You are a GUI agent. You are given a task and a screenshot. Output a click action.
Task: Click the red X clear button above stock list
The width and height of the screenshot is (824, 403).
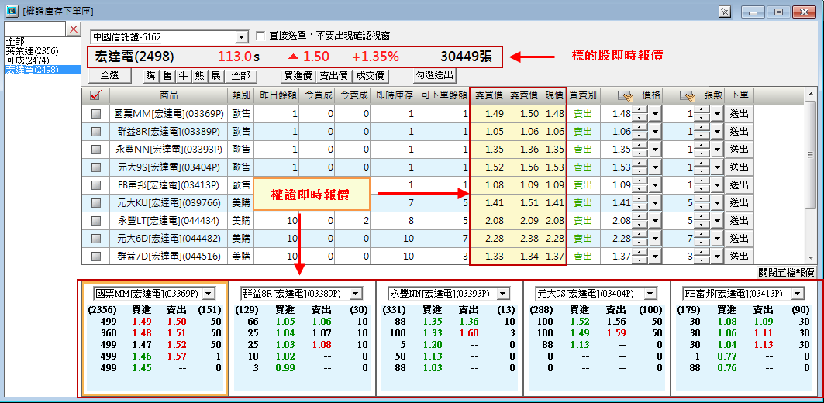74,29
